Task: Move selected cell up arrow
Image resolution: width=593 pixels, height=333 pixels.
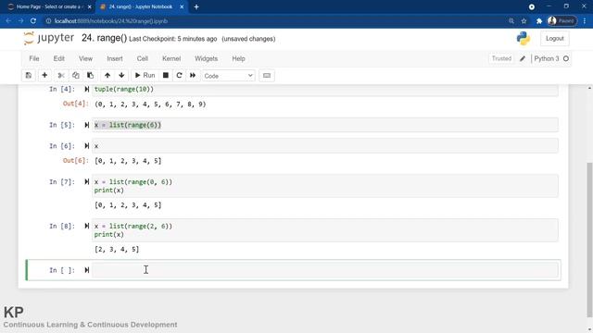Action: 107,76
